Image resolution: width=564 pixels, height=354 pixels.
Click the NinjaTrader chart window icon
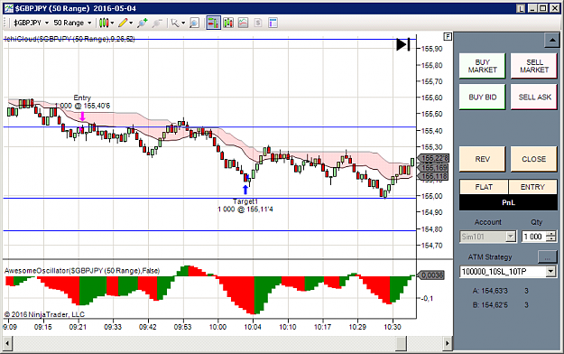tap(8, 8)
